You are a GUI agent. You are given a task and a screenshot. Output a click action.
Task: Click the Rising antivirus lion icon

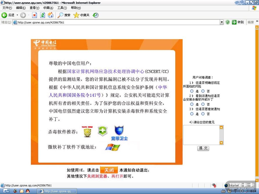click(x=87, y=132)
